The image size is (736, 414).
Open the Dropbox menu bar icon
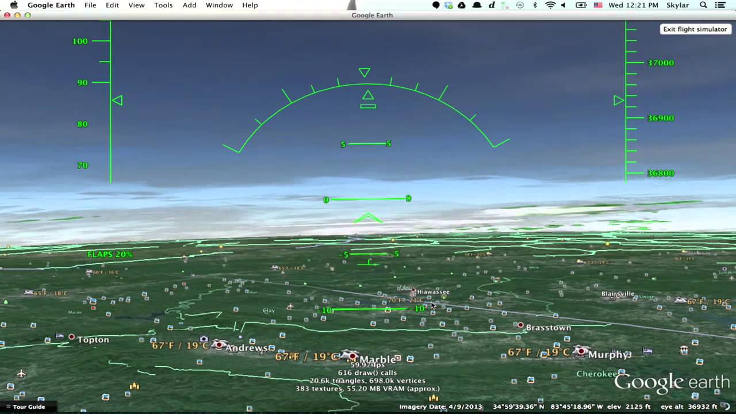pyautogui.click(x=448, y=5)
